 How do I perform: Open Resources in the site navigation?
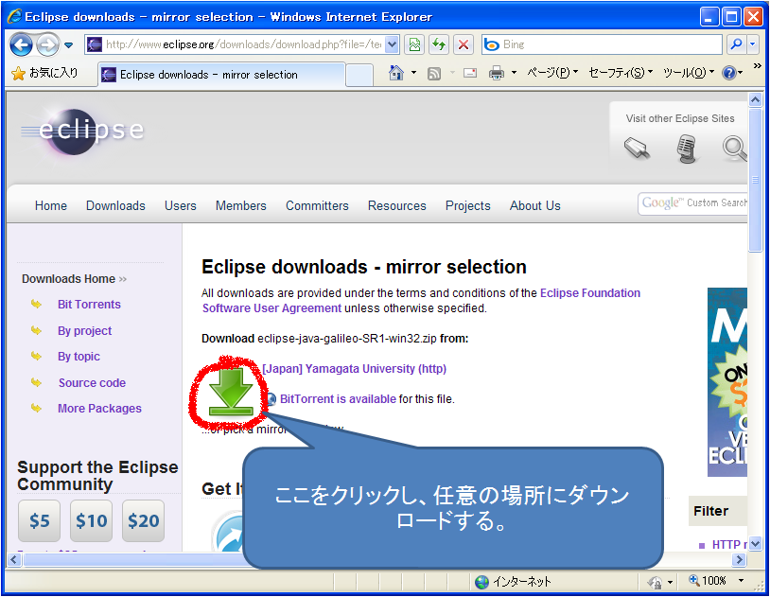click(x=396, y=206)
